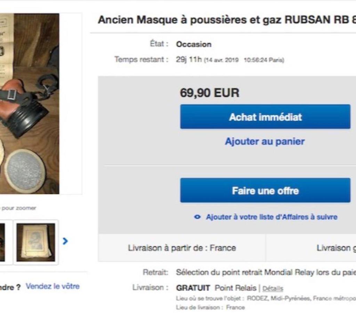Click the Faire une offre button
Screen dimensions: 356x313
click(265, 191)
